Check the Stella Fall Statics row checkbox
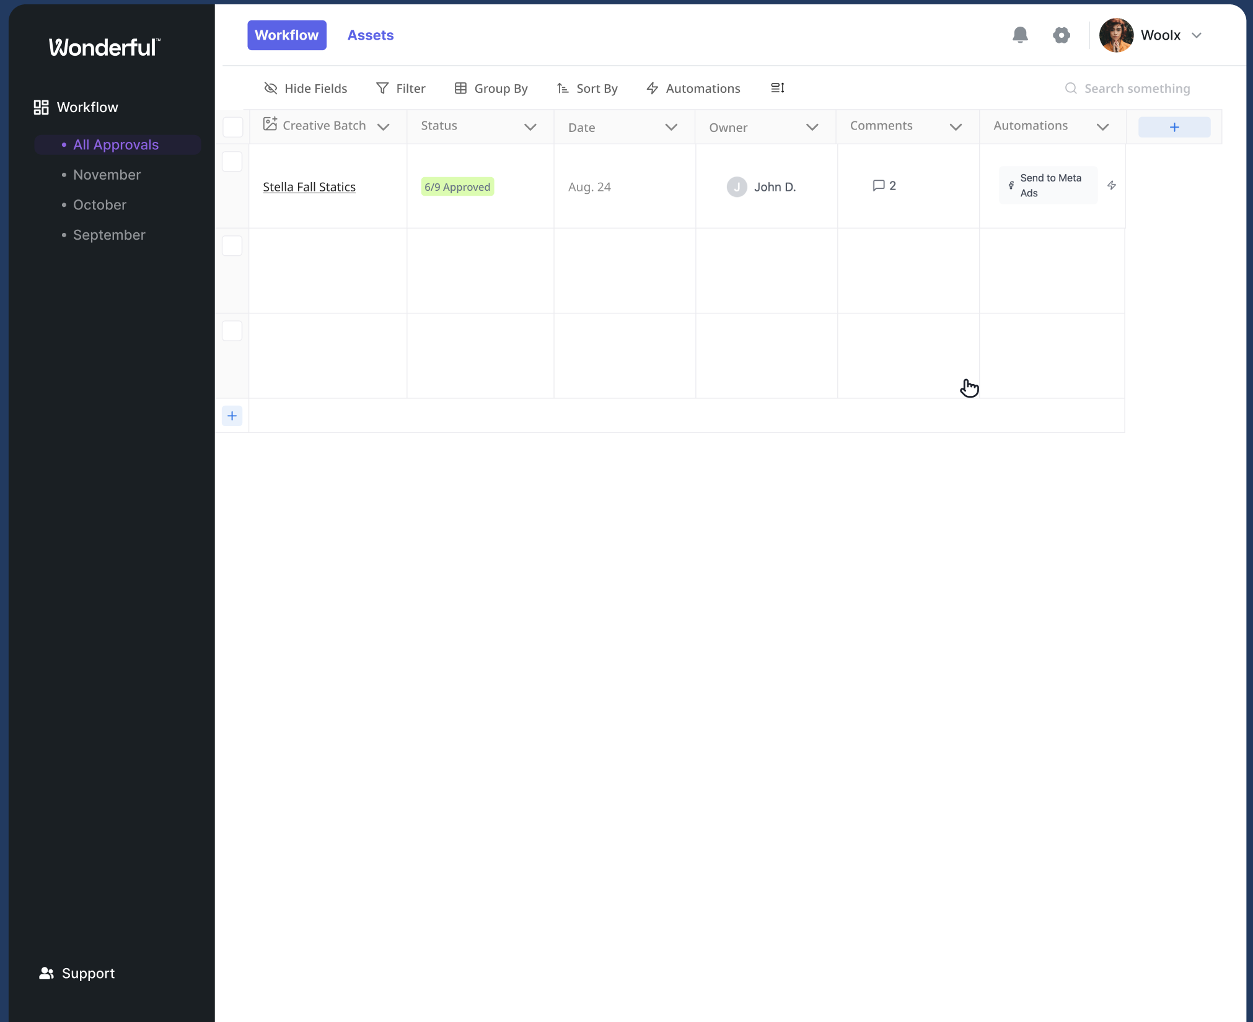Screen dimensions: 1253x1022 pos(232,162)
